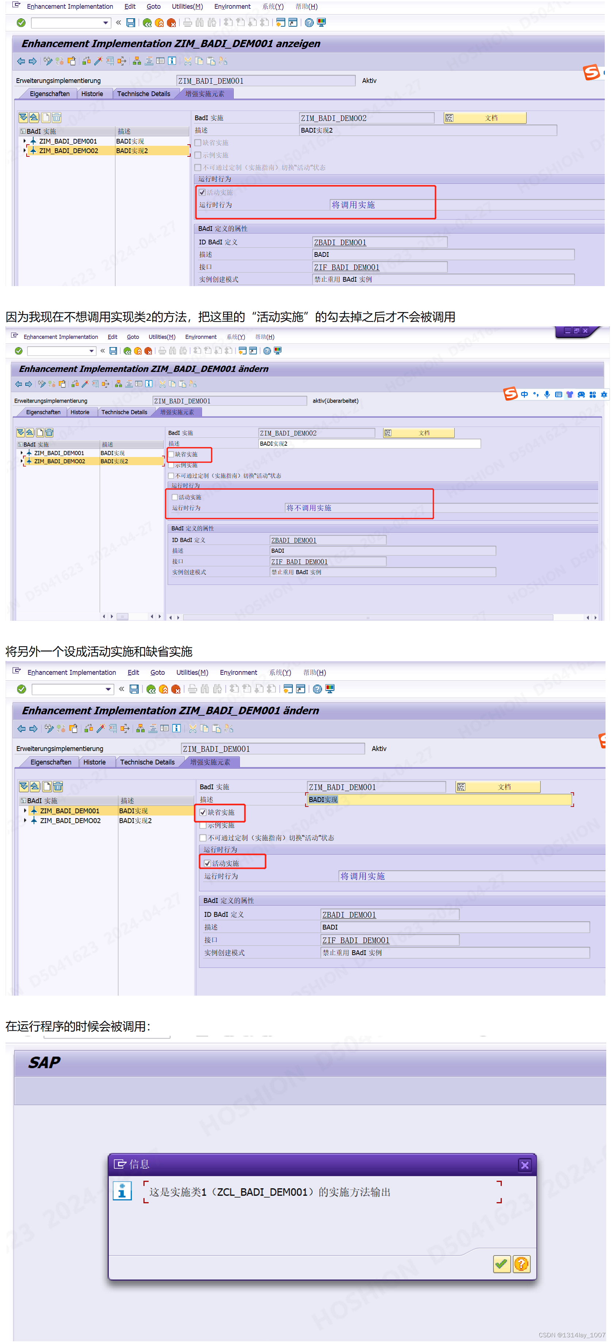Click Customize Layout monitor icon, anzeigen window
The width and height of the screenshot is (611, 1342).
click(321, 23)
